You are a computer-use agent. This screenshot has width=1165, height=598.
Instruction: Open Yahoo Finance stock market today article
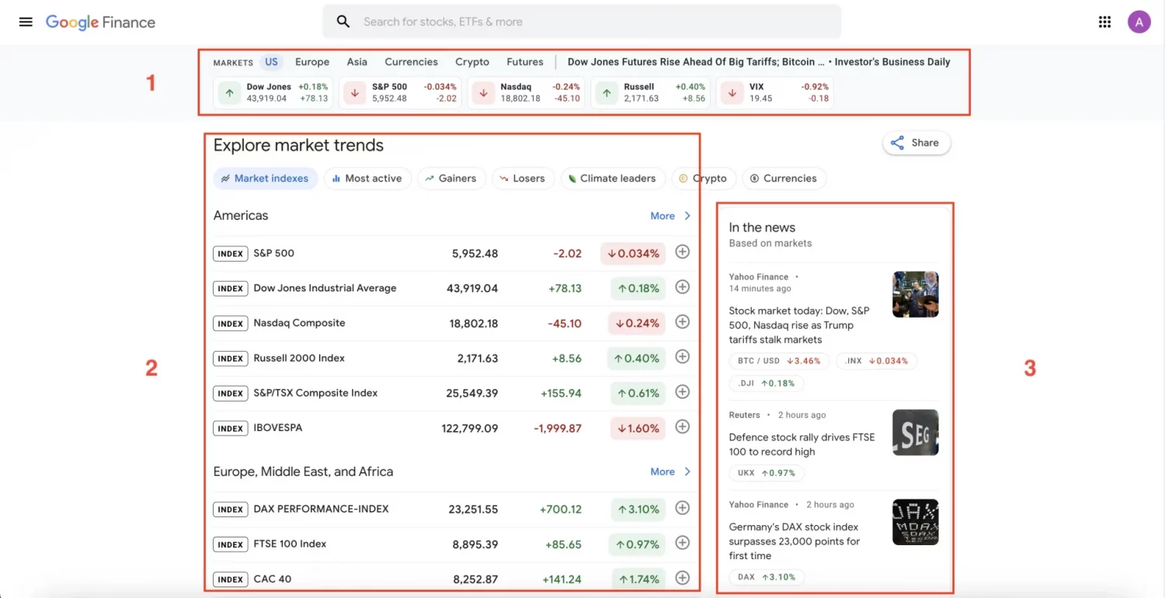[799, 325]
